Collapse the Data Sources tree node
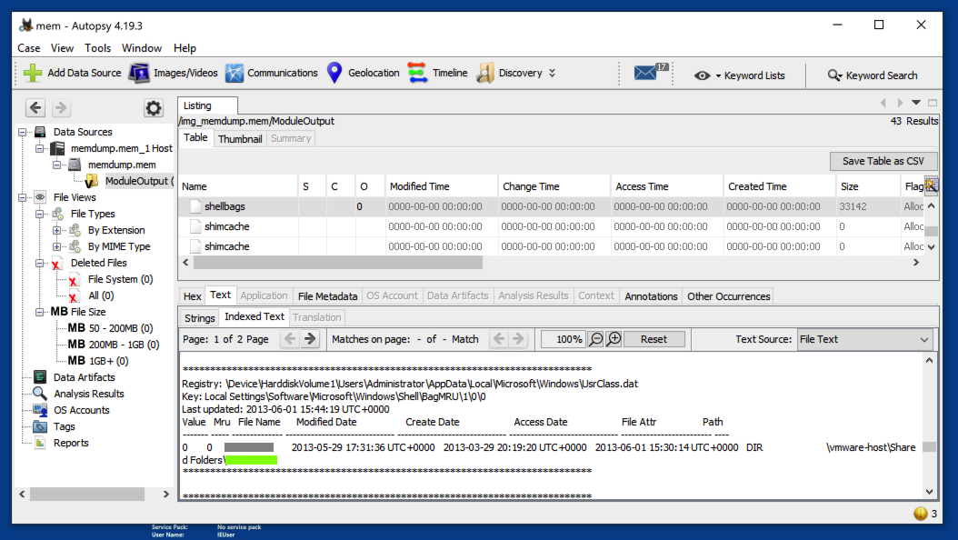The image size is (958, 540). 23,132
